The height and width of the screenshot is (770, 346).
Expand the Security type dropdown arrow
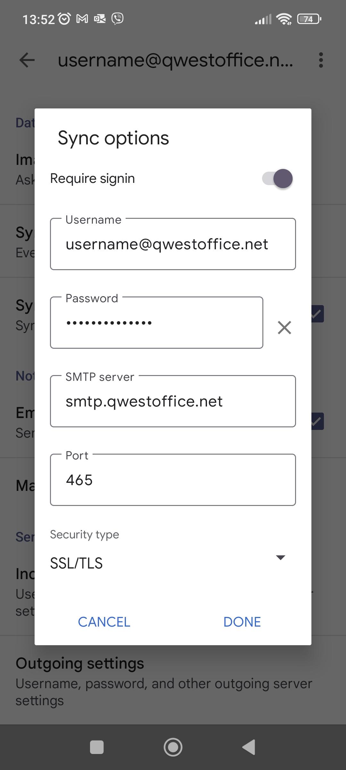(280, 558)
